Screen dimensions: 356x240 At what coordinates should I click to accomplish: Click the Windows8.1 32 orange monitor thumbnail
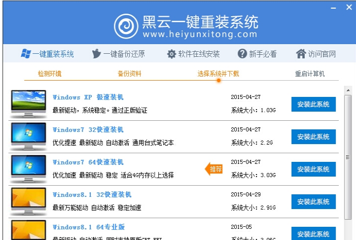coord(28,200)
